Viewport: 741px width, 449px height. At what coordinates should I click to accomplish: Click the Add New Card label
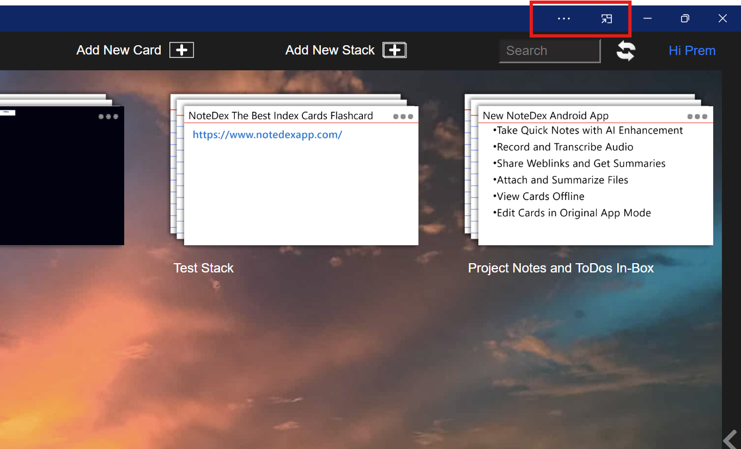coord(119,50)
